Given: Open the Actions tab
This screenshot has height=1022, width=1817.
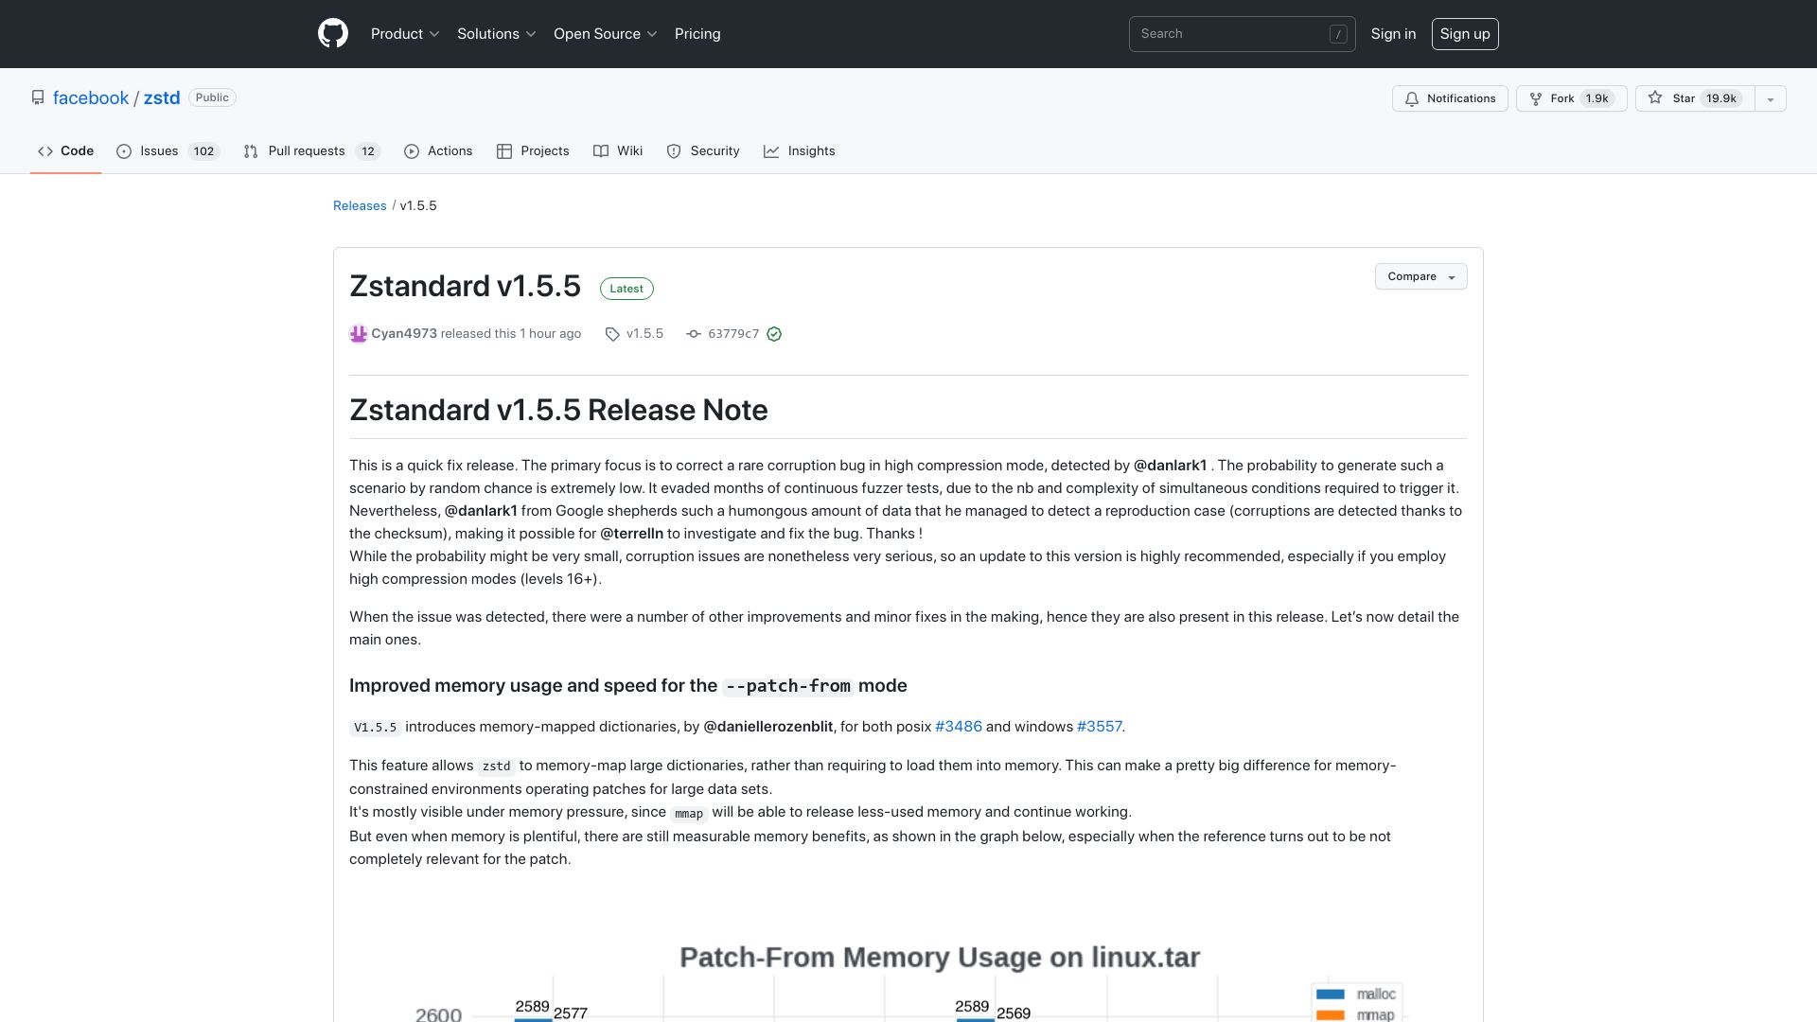Looking at the screenshot, I should pos(438,151).
